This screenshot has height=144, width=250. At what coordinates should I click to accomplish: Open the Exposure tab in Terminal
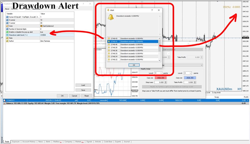tap(16, 142)
